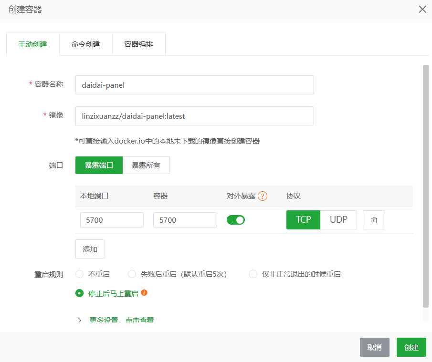Image resolution: width=432 pixels, height=362 pixels.
Task: Select the 停止后马上重启 radio button
Action: [80, 293]
